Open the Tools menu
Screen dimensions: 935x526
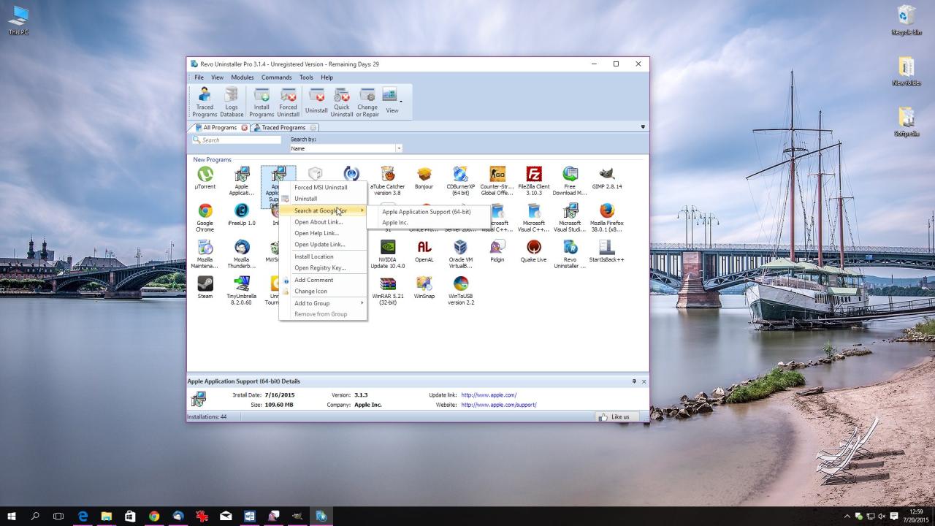306,77
